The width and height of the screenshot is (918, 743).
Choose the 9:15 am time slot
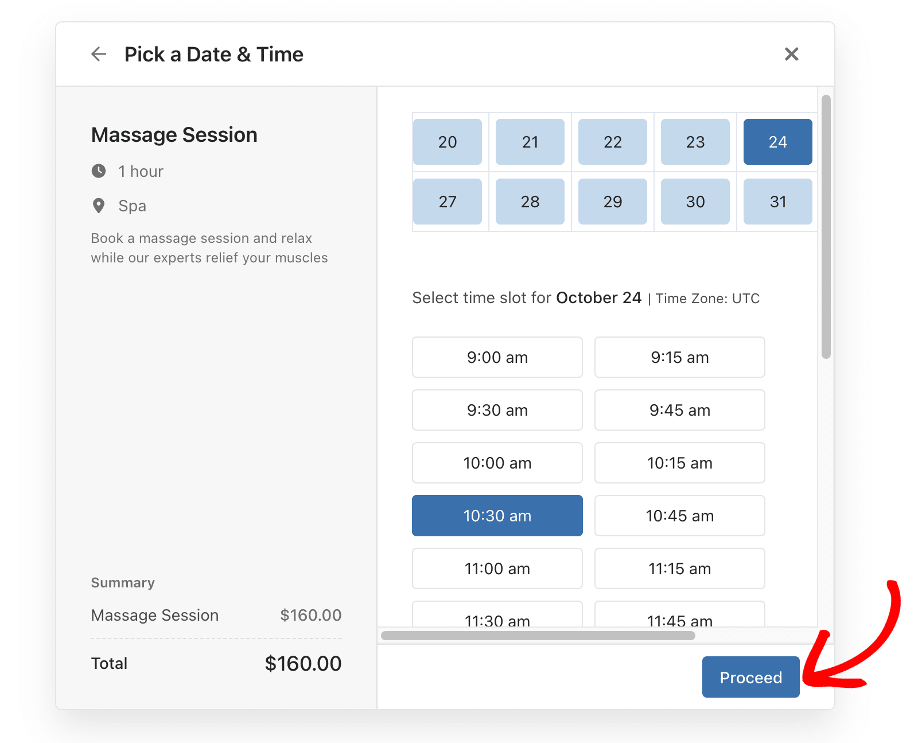coord(679,357)
